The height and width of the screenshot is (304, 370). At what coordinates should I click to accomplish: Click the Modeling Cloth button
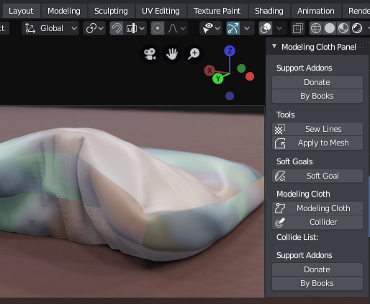pos(317,208)
